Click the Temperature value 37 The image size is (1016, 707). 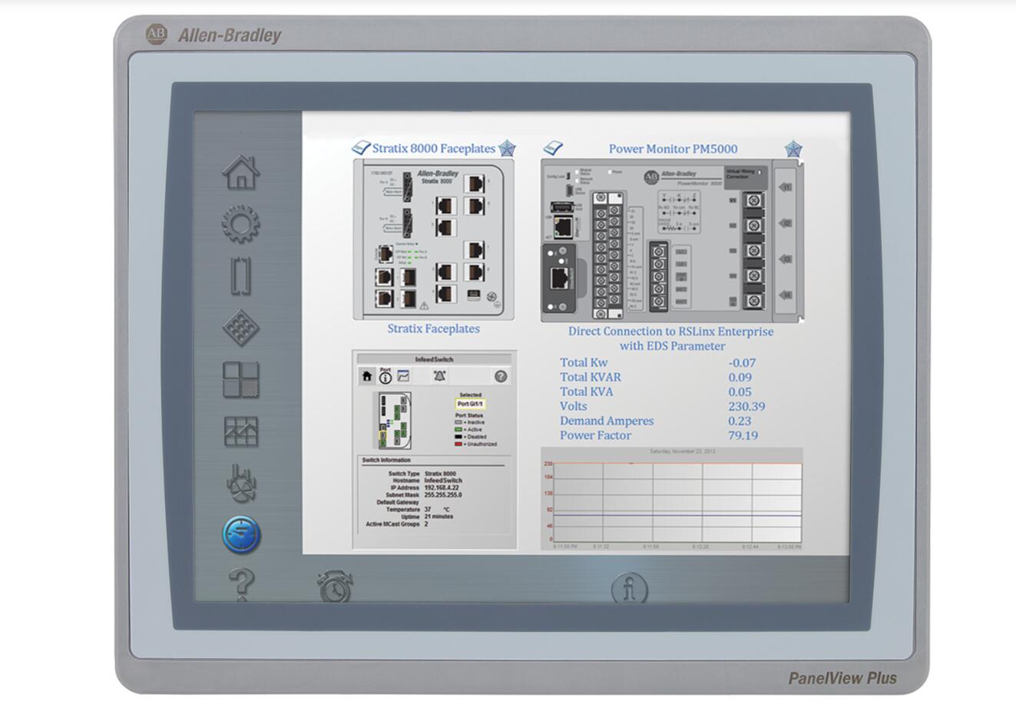click(x=428, y=510)
